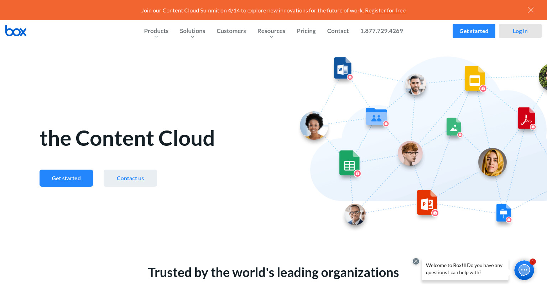The width and height of the screenshot is (547, 293).
Task: Click the phone number 1.877.729.4269
Action: [x=381, y=31]
